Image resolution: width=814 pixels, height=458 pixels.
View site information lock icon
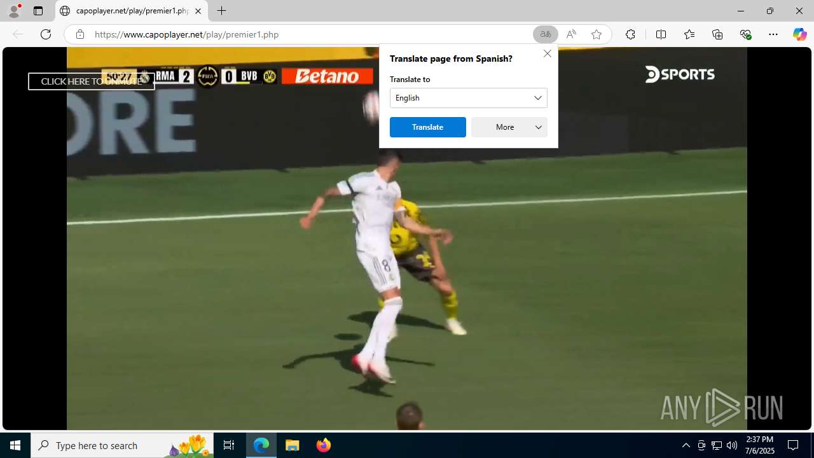click(x=80, y=34)
